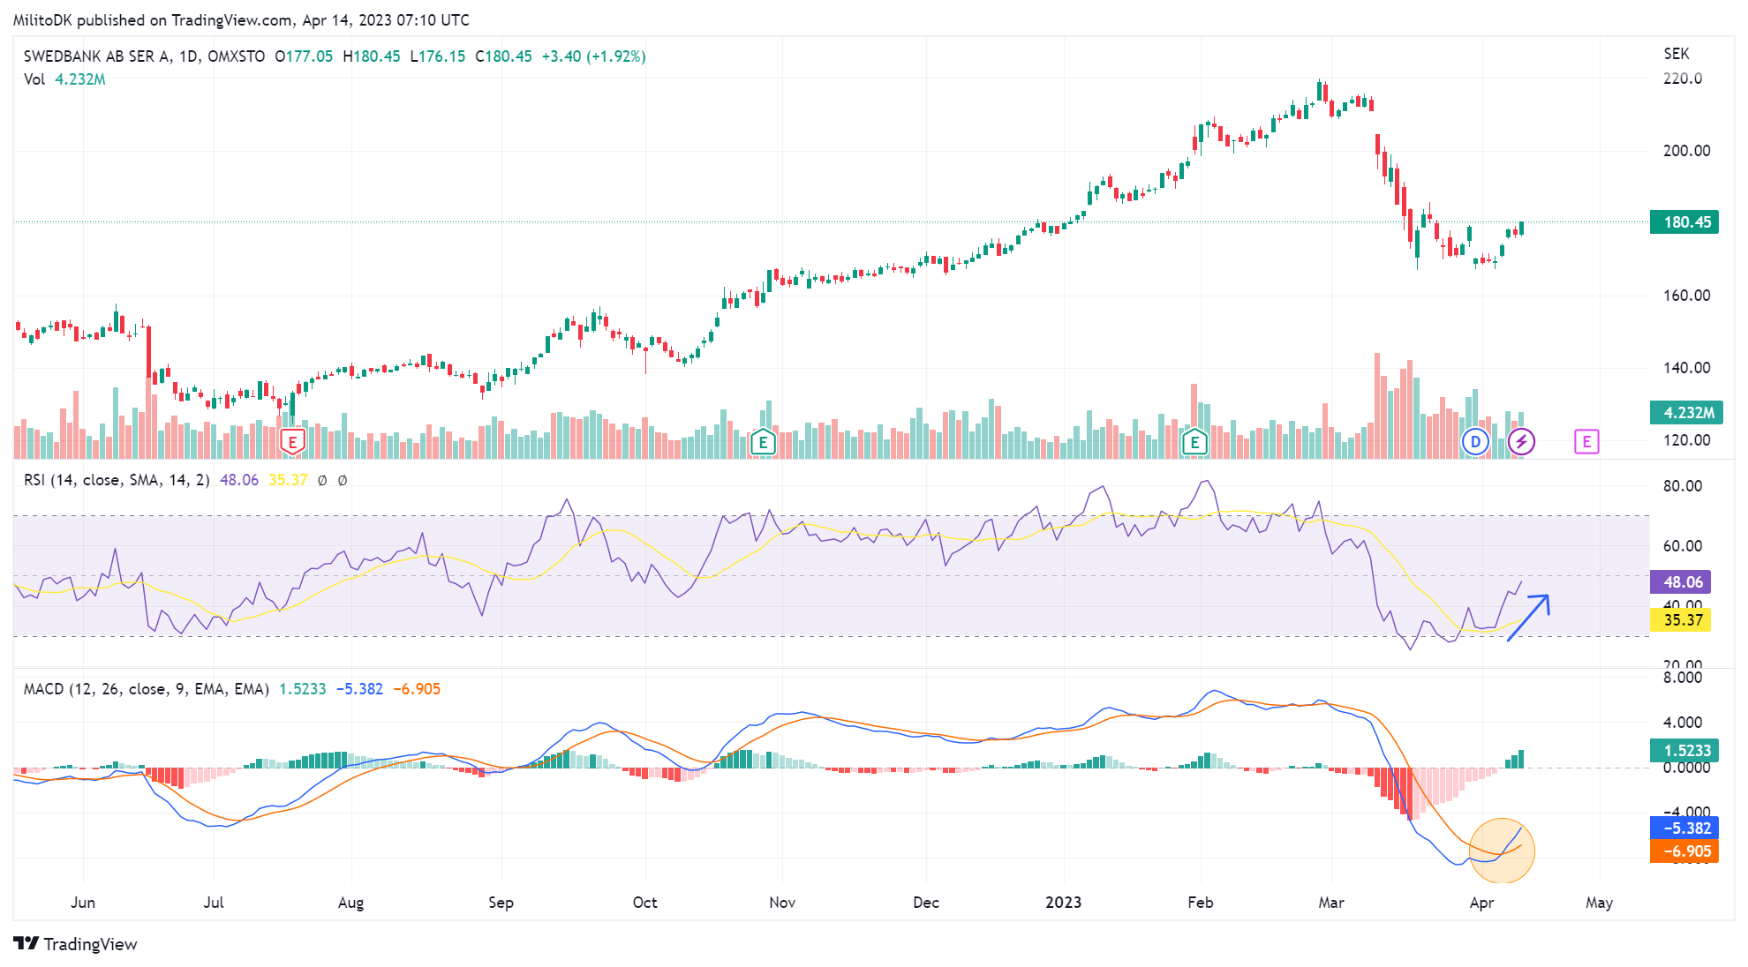Click the Sep label on time axis

pyautogui.click(x=501, y=903)
